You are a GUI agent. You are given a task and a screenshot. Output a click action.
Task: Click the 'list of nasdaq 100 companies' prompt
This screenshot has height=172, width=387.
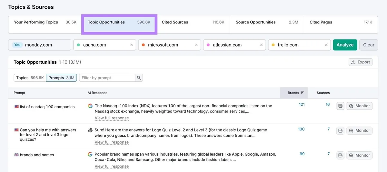[x=47, y=107]
